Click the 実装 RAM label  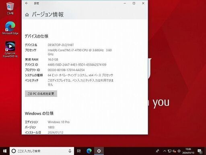[x=32, y=59]
